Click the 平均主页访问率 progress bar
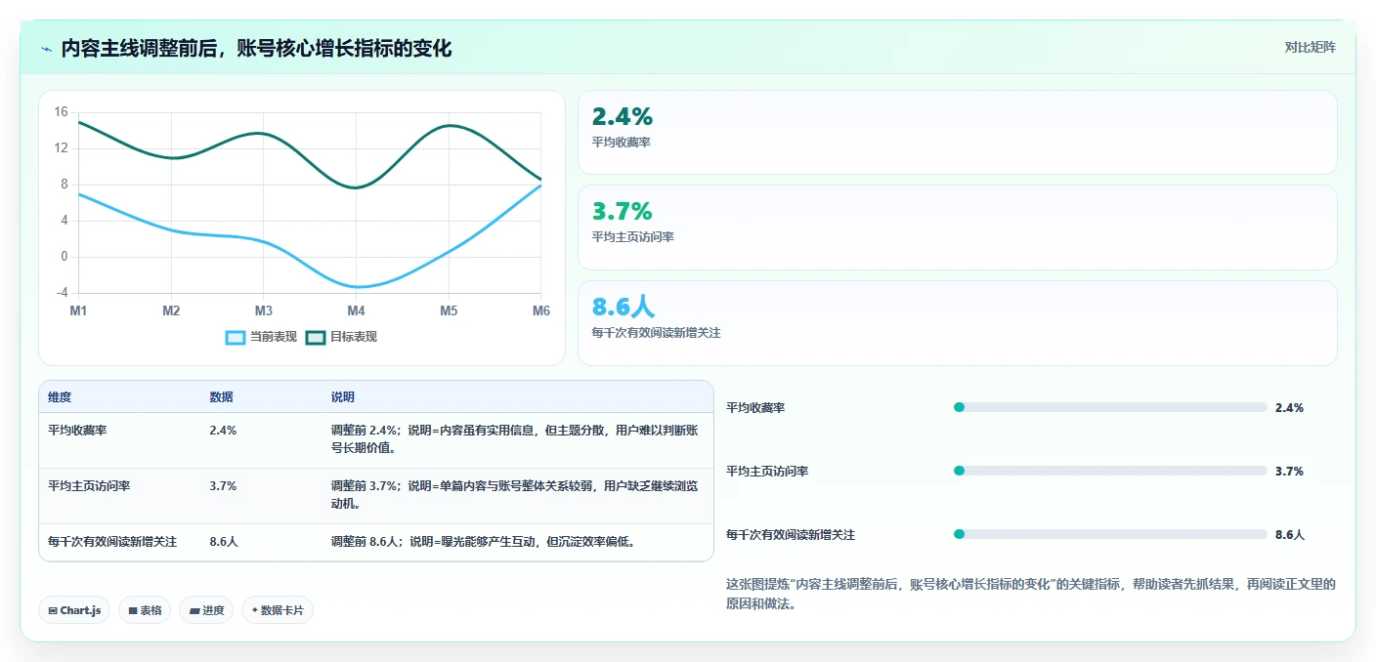 click(1110, 471)
